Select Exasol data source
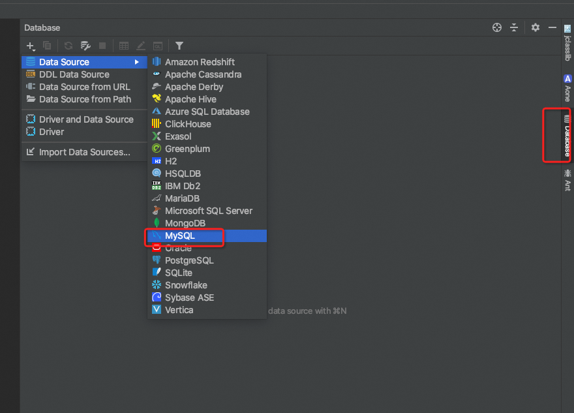Screen dimensions: 574x413 click(207, 136)
